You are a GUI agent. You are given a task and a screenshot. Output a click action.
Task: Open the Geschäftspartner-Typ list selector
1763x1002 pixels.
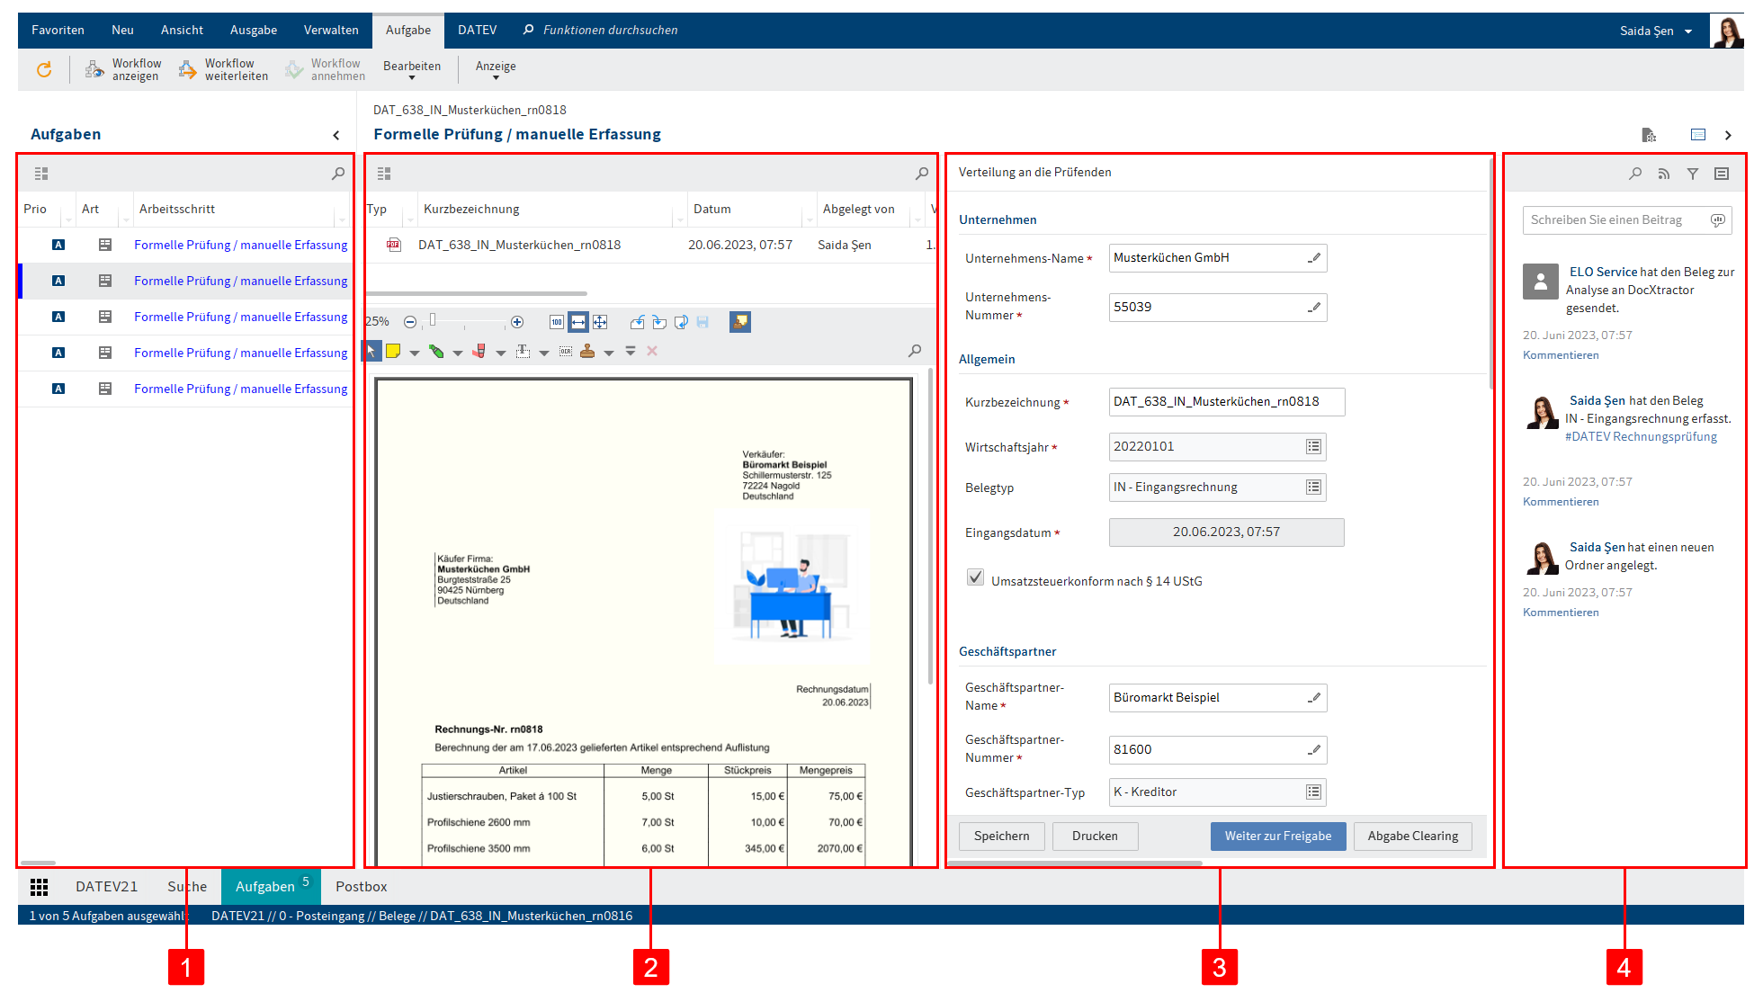click(x=1313, y=792)
